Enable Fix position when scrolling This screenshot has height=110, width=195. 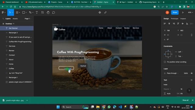(165, 62)
